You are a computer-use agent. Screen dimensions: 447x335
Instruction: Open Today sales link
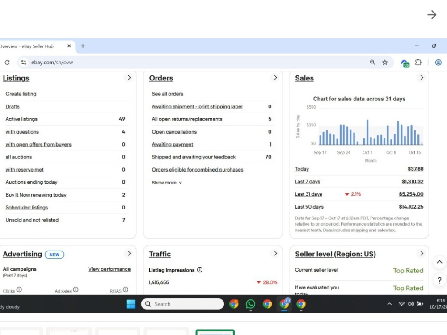tap(302, 169)
